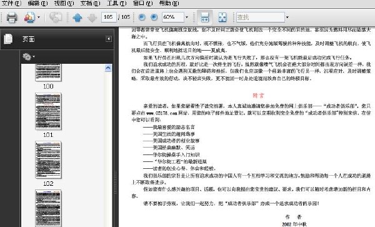Viewport: 375px width, 227px height.
Task: Click the www.05178.com link in document
Action: pos(161,113)
